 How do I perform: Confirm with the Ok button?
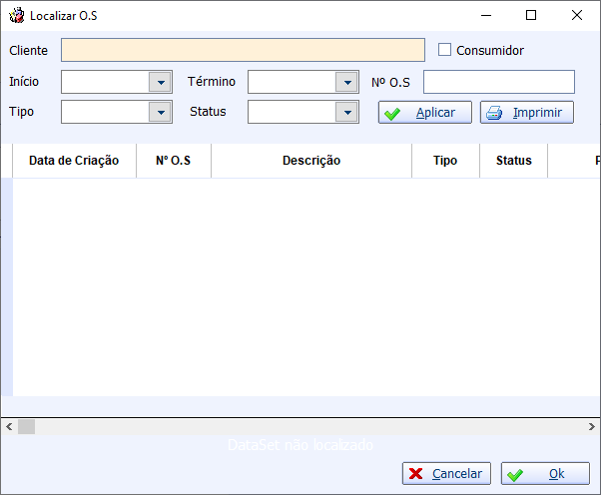pos(545,474)
